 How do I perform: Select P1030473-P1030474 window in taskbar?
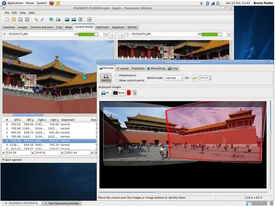pos(23,203)
